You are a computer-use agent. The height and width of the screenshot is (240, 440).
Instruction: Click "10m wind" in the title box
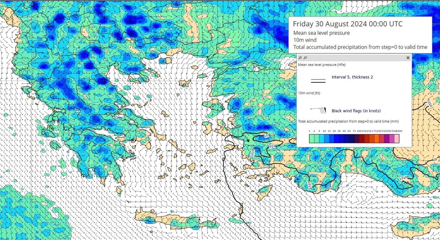click(x=305, y=40)
